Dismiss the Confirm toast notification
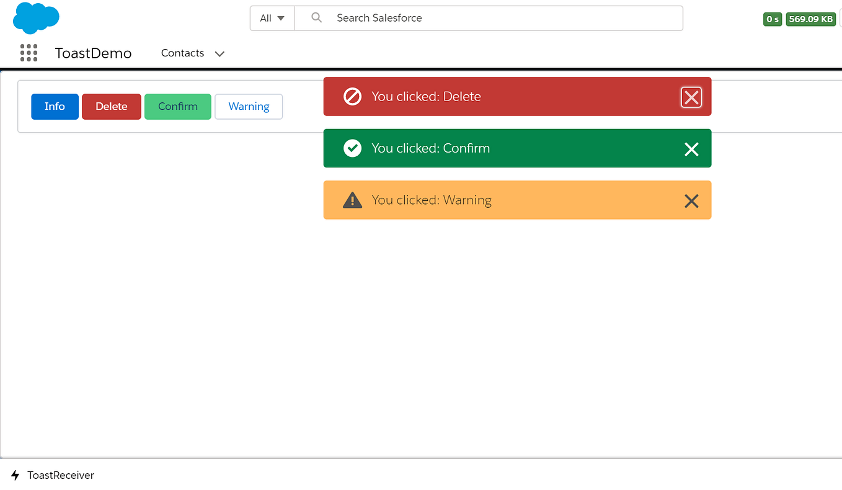842x490 pixels. pyautogui.click(x=691, y=149)
